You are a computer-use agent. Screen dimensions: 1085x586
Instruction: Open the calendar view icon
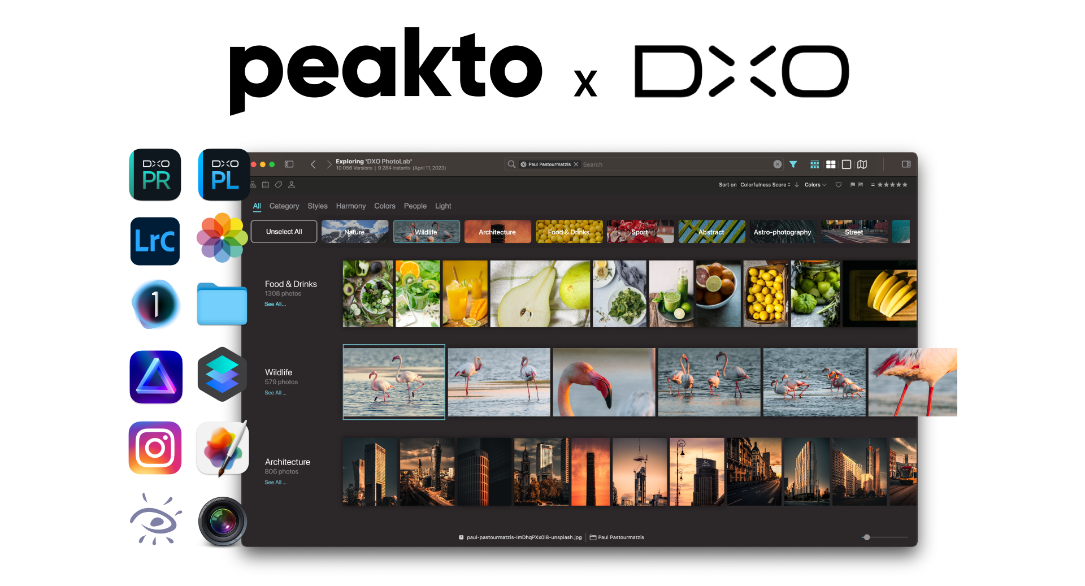[266, 185]
